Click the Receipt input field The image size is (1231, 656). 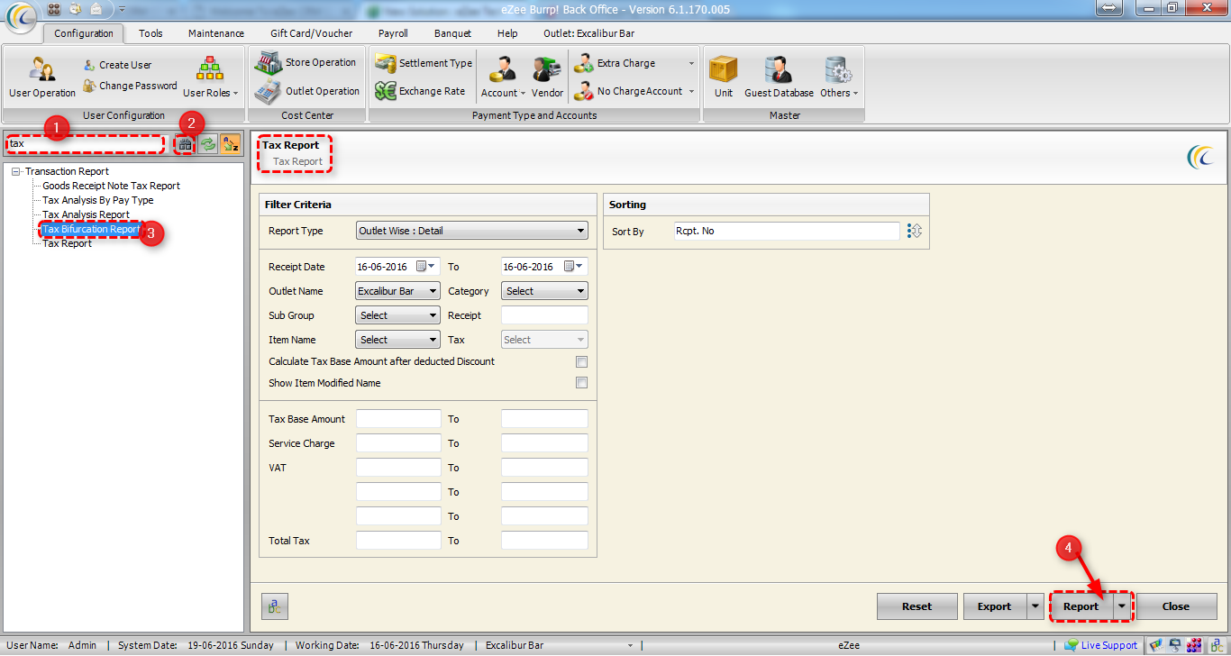(x=545, y=315)
